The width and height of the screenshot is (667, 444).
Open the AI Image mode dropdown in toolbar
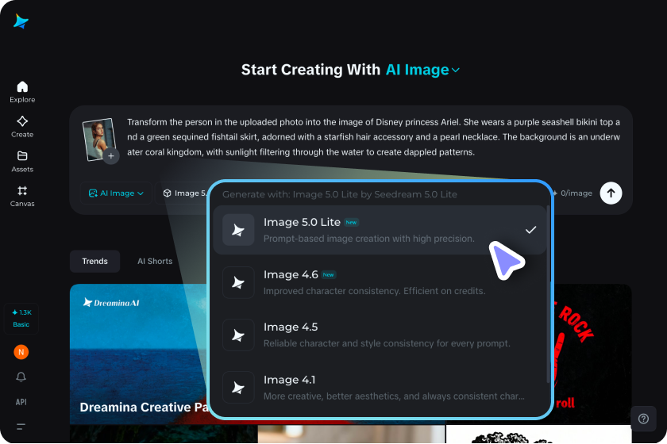(116, 193)
